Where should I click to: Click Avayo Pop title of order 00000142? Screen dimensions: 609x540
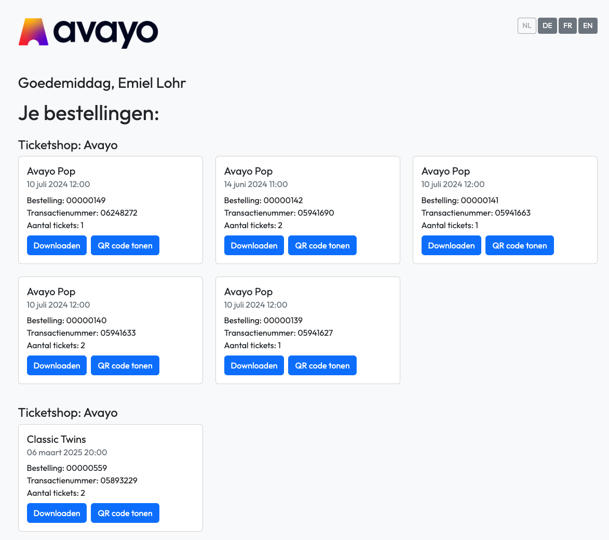[248, 172]
